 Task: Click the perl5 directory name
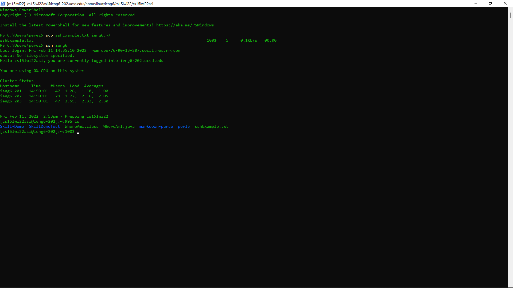pos(184,126)
